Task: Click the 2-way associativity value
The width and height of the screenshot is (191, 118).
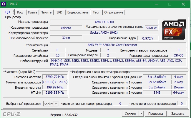Action: click(179, 82)
